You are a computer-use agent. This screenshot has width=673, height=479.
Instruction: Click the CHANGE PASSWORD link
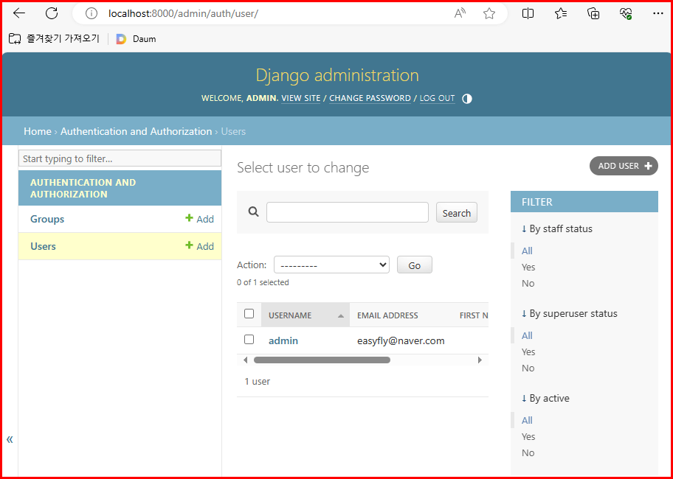370,98
